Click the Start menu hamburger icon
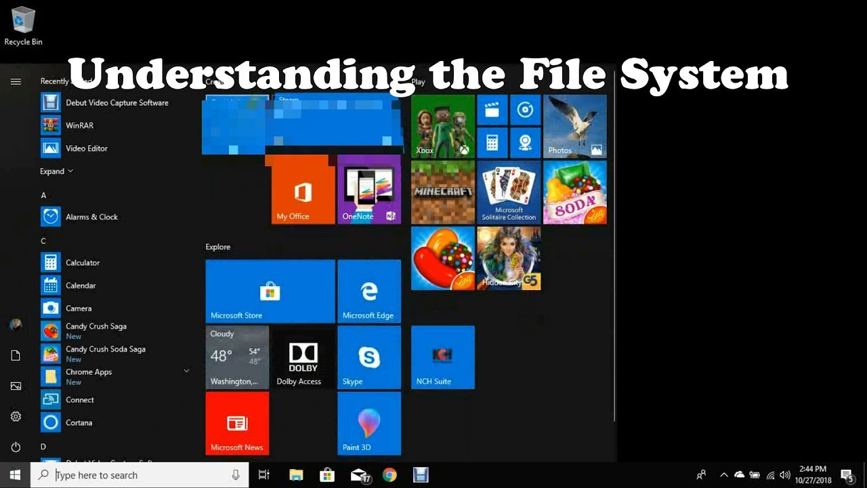This screenshot has width=867, height=488. point(16,81)
